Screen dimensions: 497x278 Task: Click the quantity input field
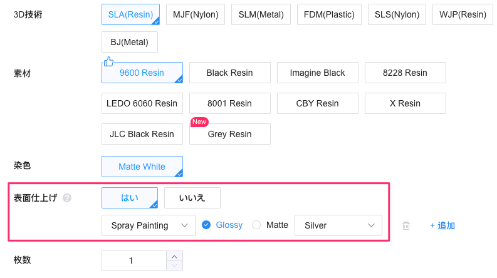coord(132,260)
